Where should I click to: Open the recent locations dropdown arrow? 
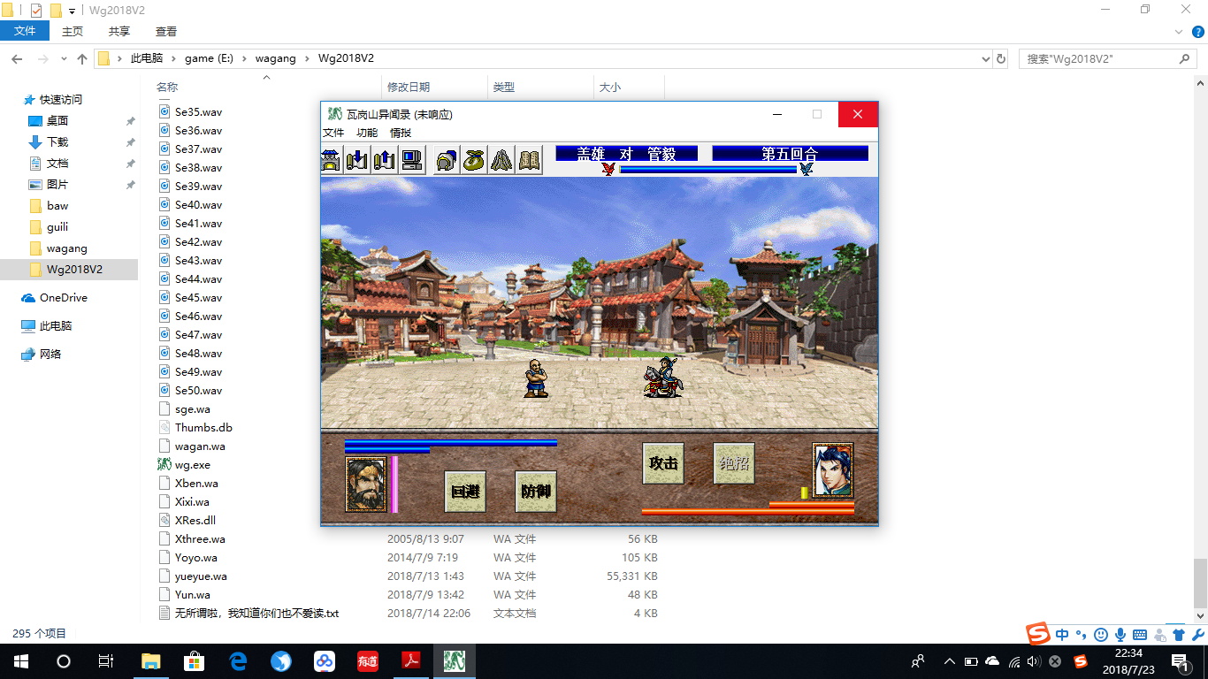63,59
